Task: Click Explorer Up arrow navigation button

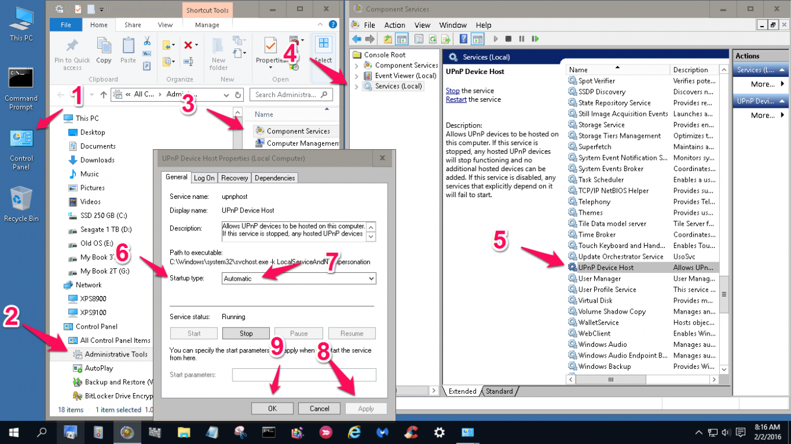Action: (104, 95)
